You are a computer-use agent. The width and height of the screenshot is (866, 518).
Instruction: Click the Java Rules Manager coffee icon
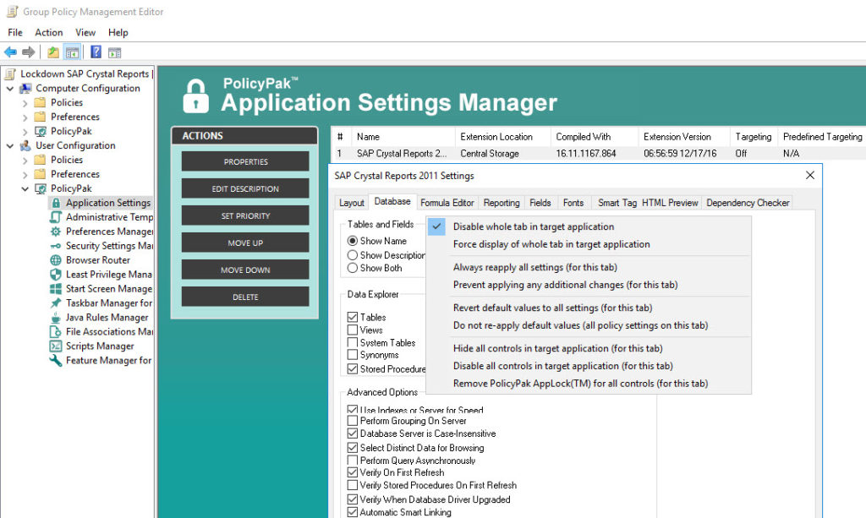tap(56, 318)
